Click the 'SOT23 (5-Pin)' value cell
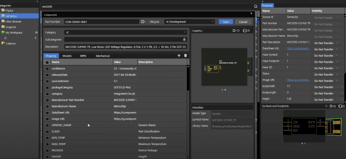The width and height of the screenshot is (346, 159). point(125,88)
